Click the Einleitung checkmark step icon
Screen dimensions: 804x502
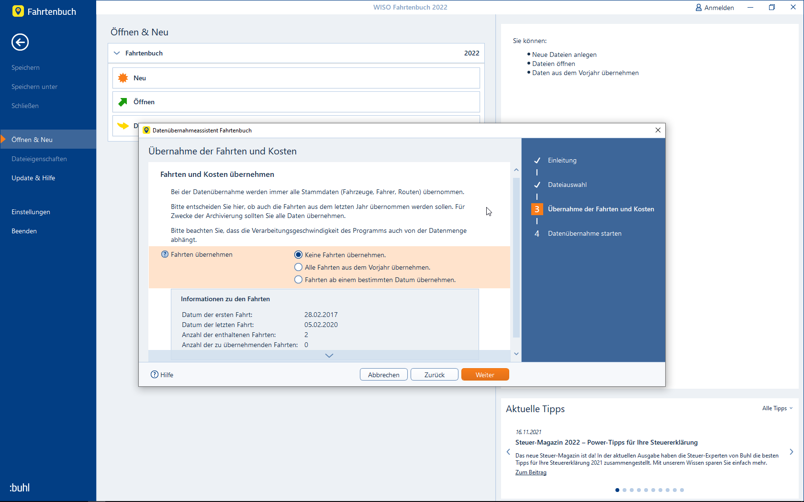(537, 160)
